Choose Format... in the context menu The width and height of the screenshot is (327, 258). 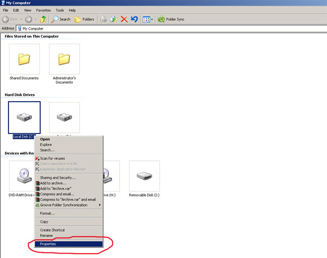point(69,213)
